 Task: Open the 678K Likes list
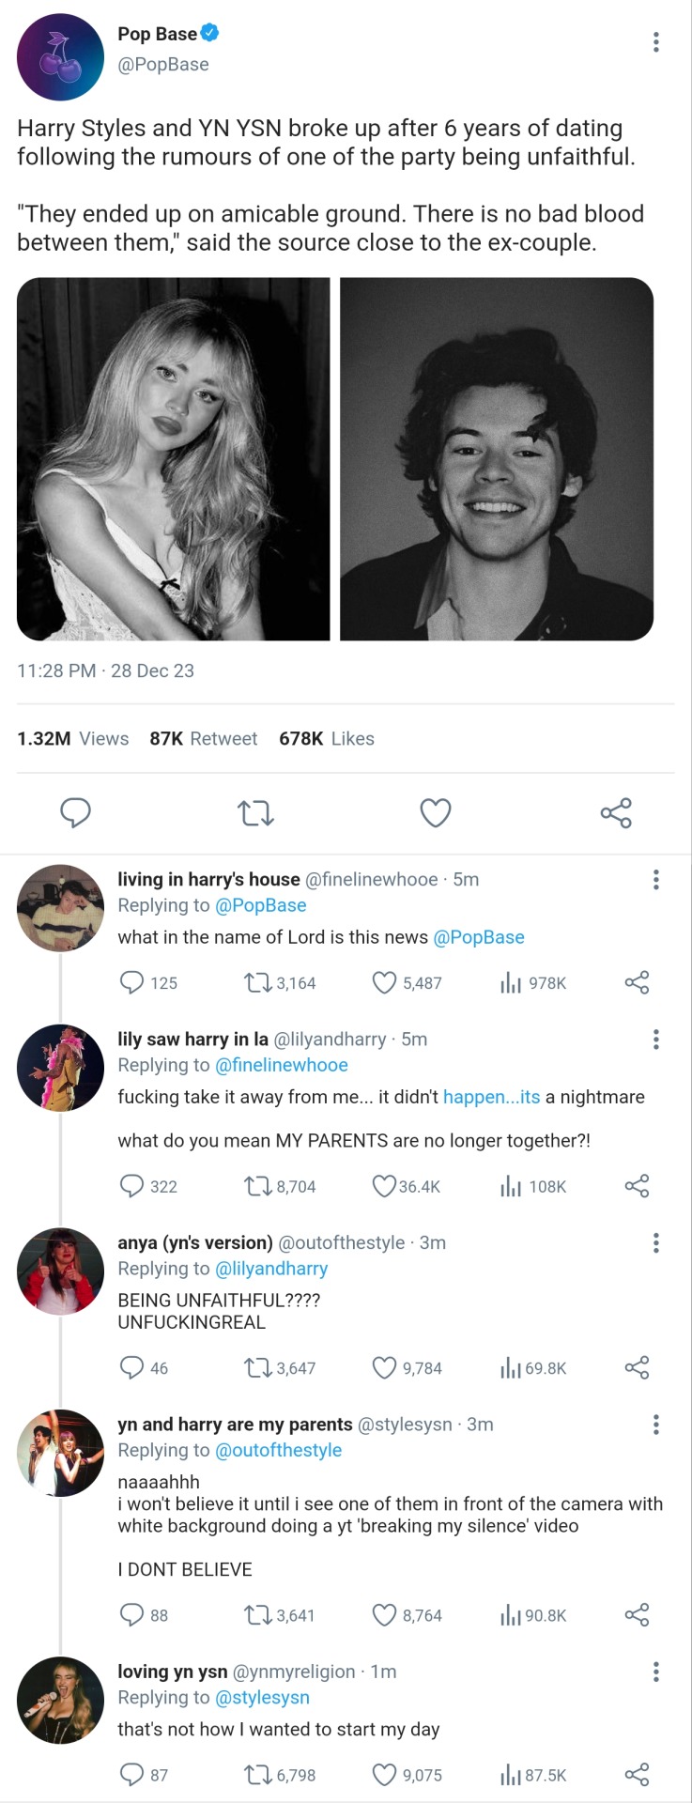coord(326,739)
